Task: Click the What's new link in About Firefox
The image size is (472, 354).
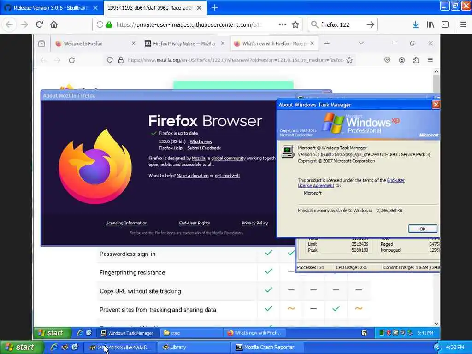Action: pyautogui.click(x=201, y=142)
